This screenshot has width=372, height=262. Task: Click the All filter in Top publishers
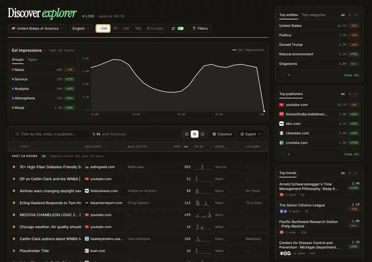[x=343, y=94]
